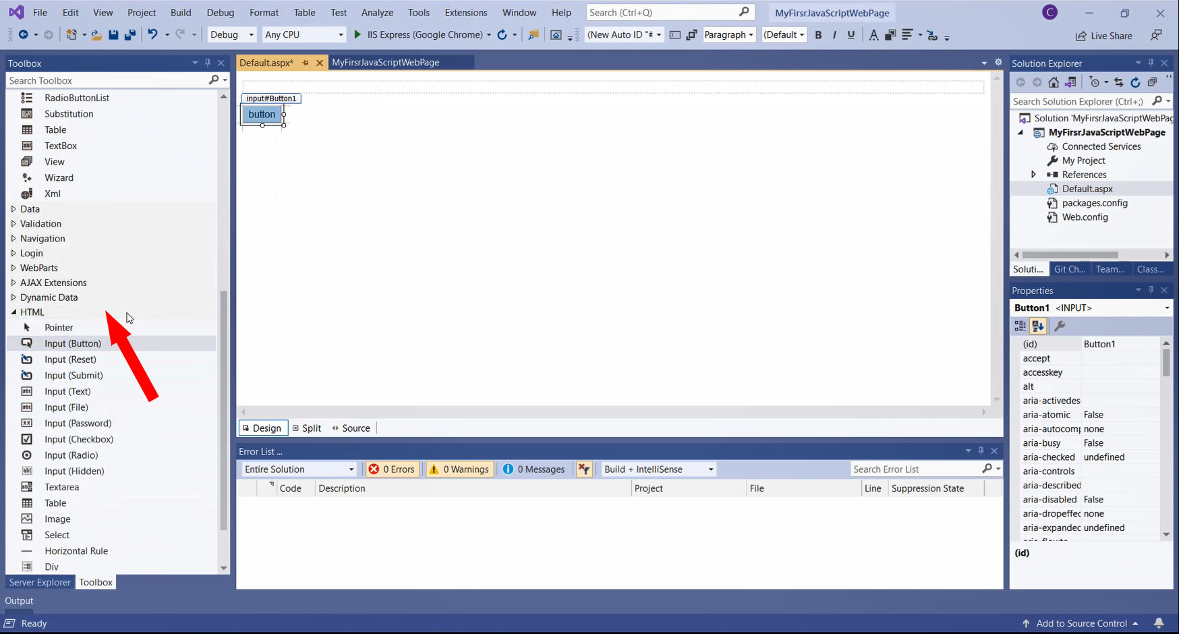Expand the References node
The image size is (1179, 634).
click(x=1033, y=175)
